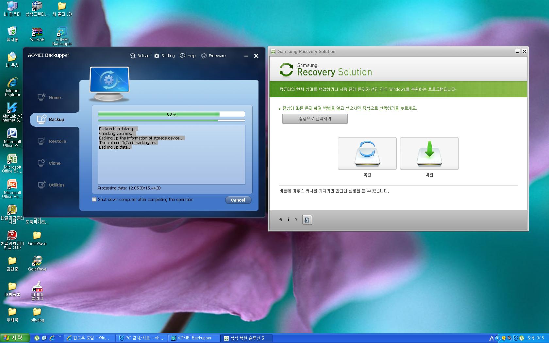This screenshot has height=343, width=549.
Task: Open the 내 컴퓨터 desktop icon
Action: point(12,9)
